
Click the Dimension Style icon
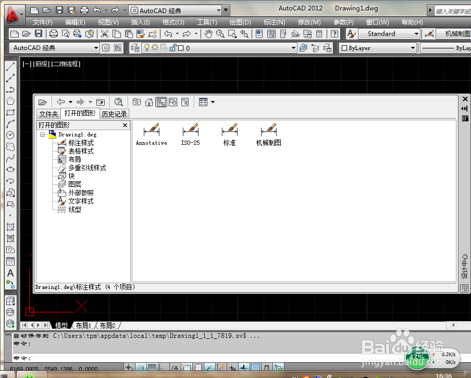tap(429, 34)
